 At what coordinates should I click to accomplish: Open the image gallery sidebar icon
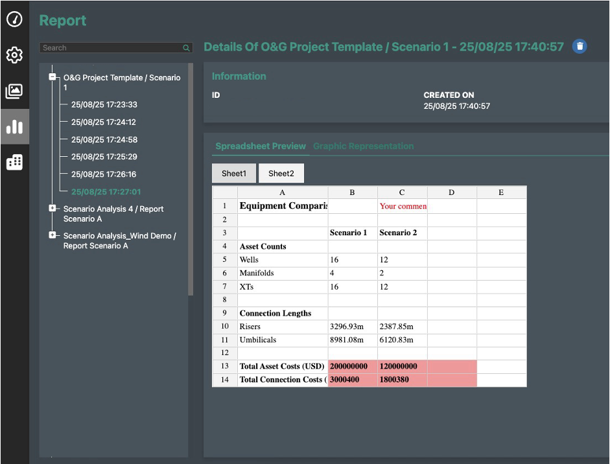coord(14,91)
